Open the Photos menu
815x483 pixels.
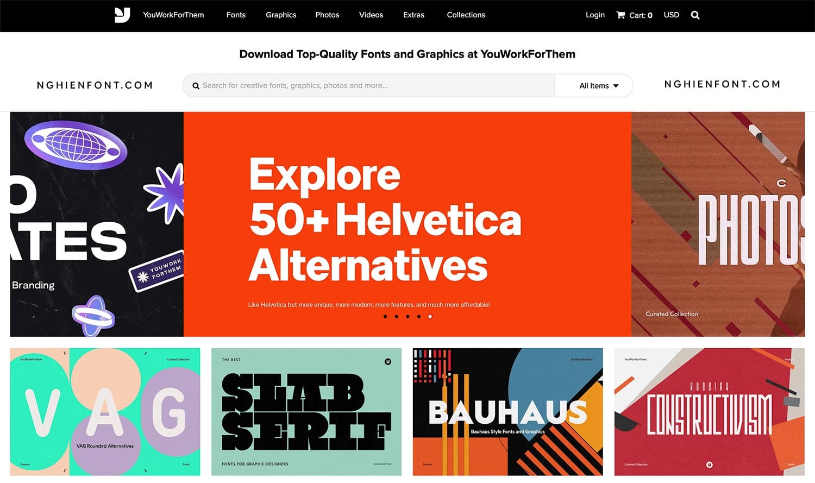pos(327,15)
